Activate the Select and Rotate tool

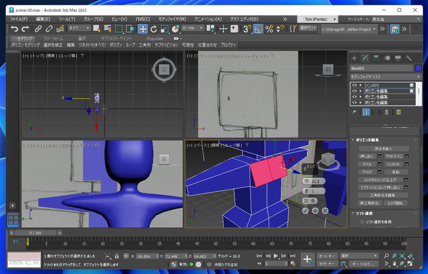click(154, 29)
